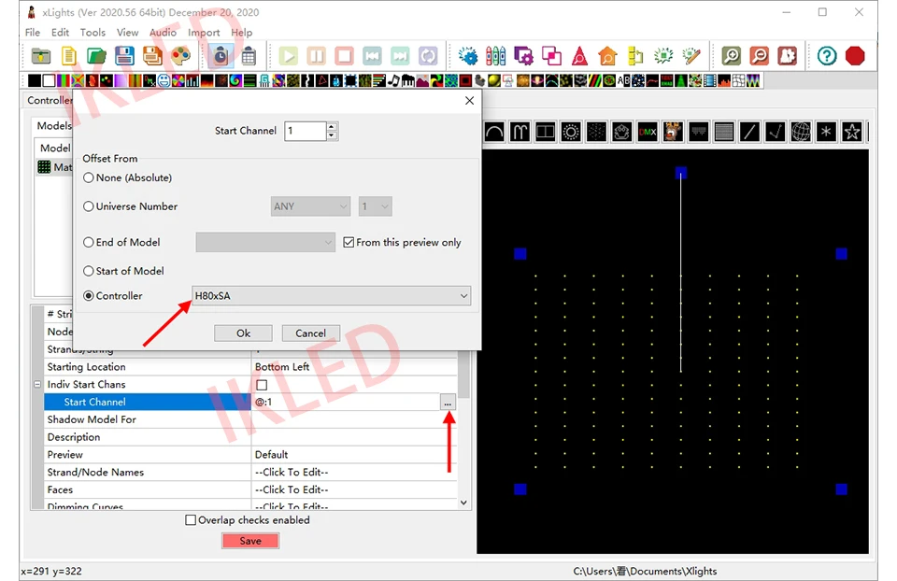Open the universe number 1 dropdown

coord(376,206)
